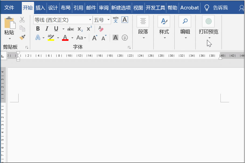Viewport: 245px width, 163px height.
Task: Switch to the 审阅 review tab
Action: 104,8
